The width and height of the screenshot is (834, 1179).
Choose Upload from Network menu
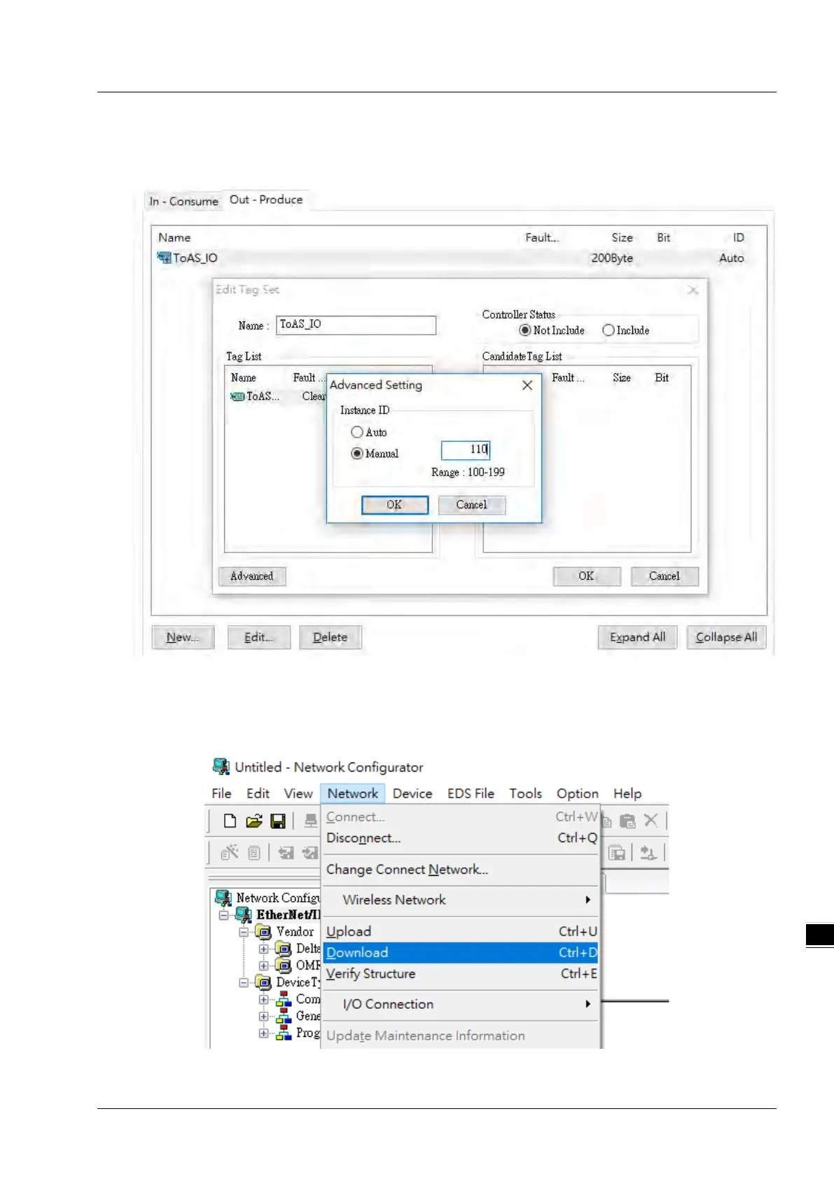[461, 931]
